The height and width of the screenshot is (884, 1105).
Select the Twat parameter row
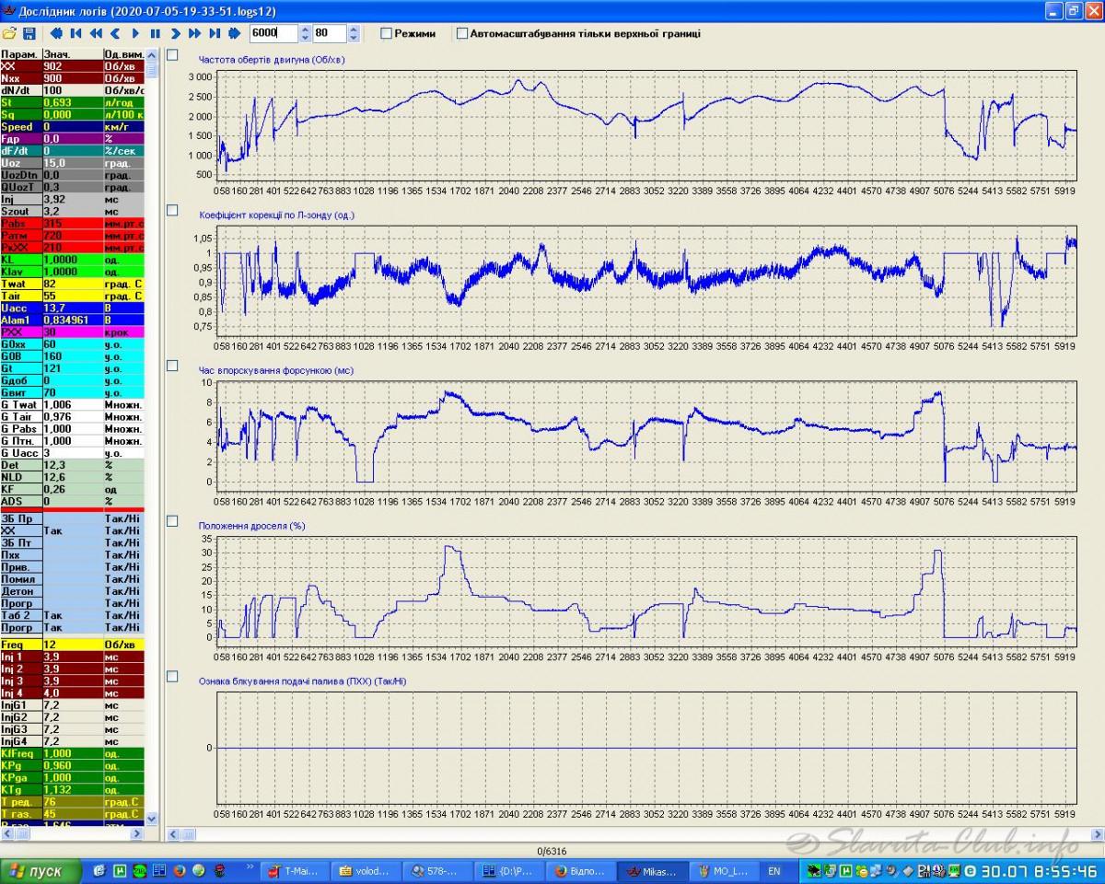(73, 284)
